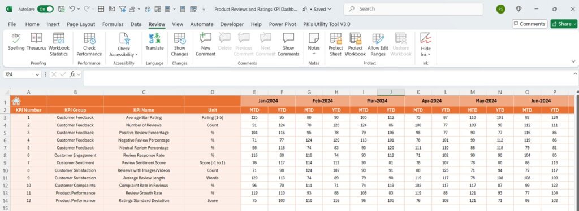Toggle the AutoSave switch
The image size is (579, 211).
(45, 9)
